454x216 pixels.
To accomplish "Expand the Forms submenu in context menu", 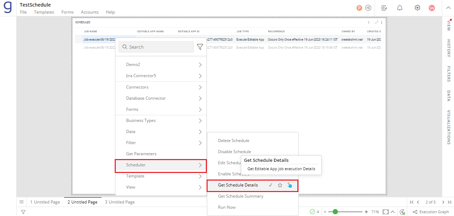I will [161, 109].
